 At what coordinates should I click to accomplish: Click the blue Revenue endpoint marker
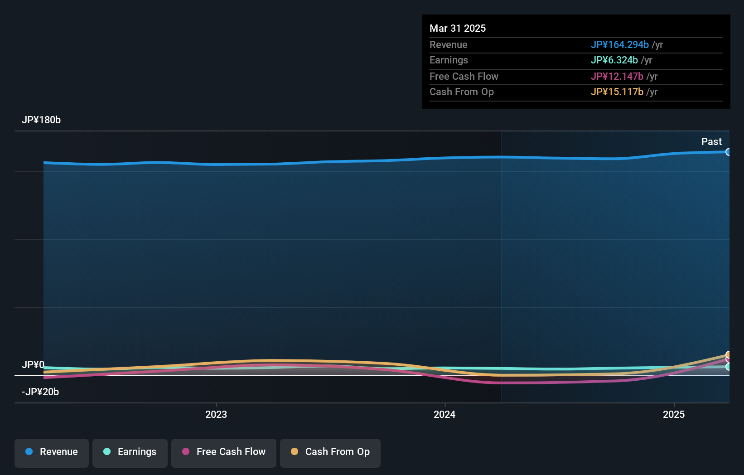(729, 152)
